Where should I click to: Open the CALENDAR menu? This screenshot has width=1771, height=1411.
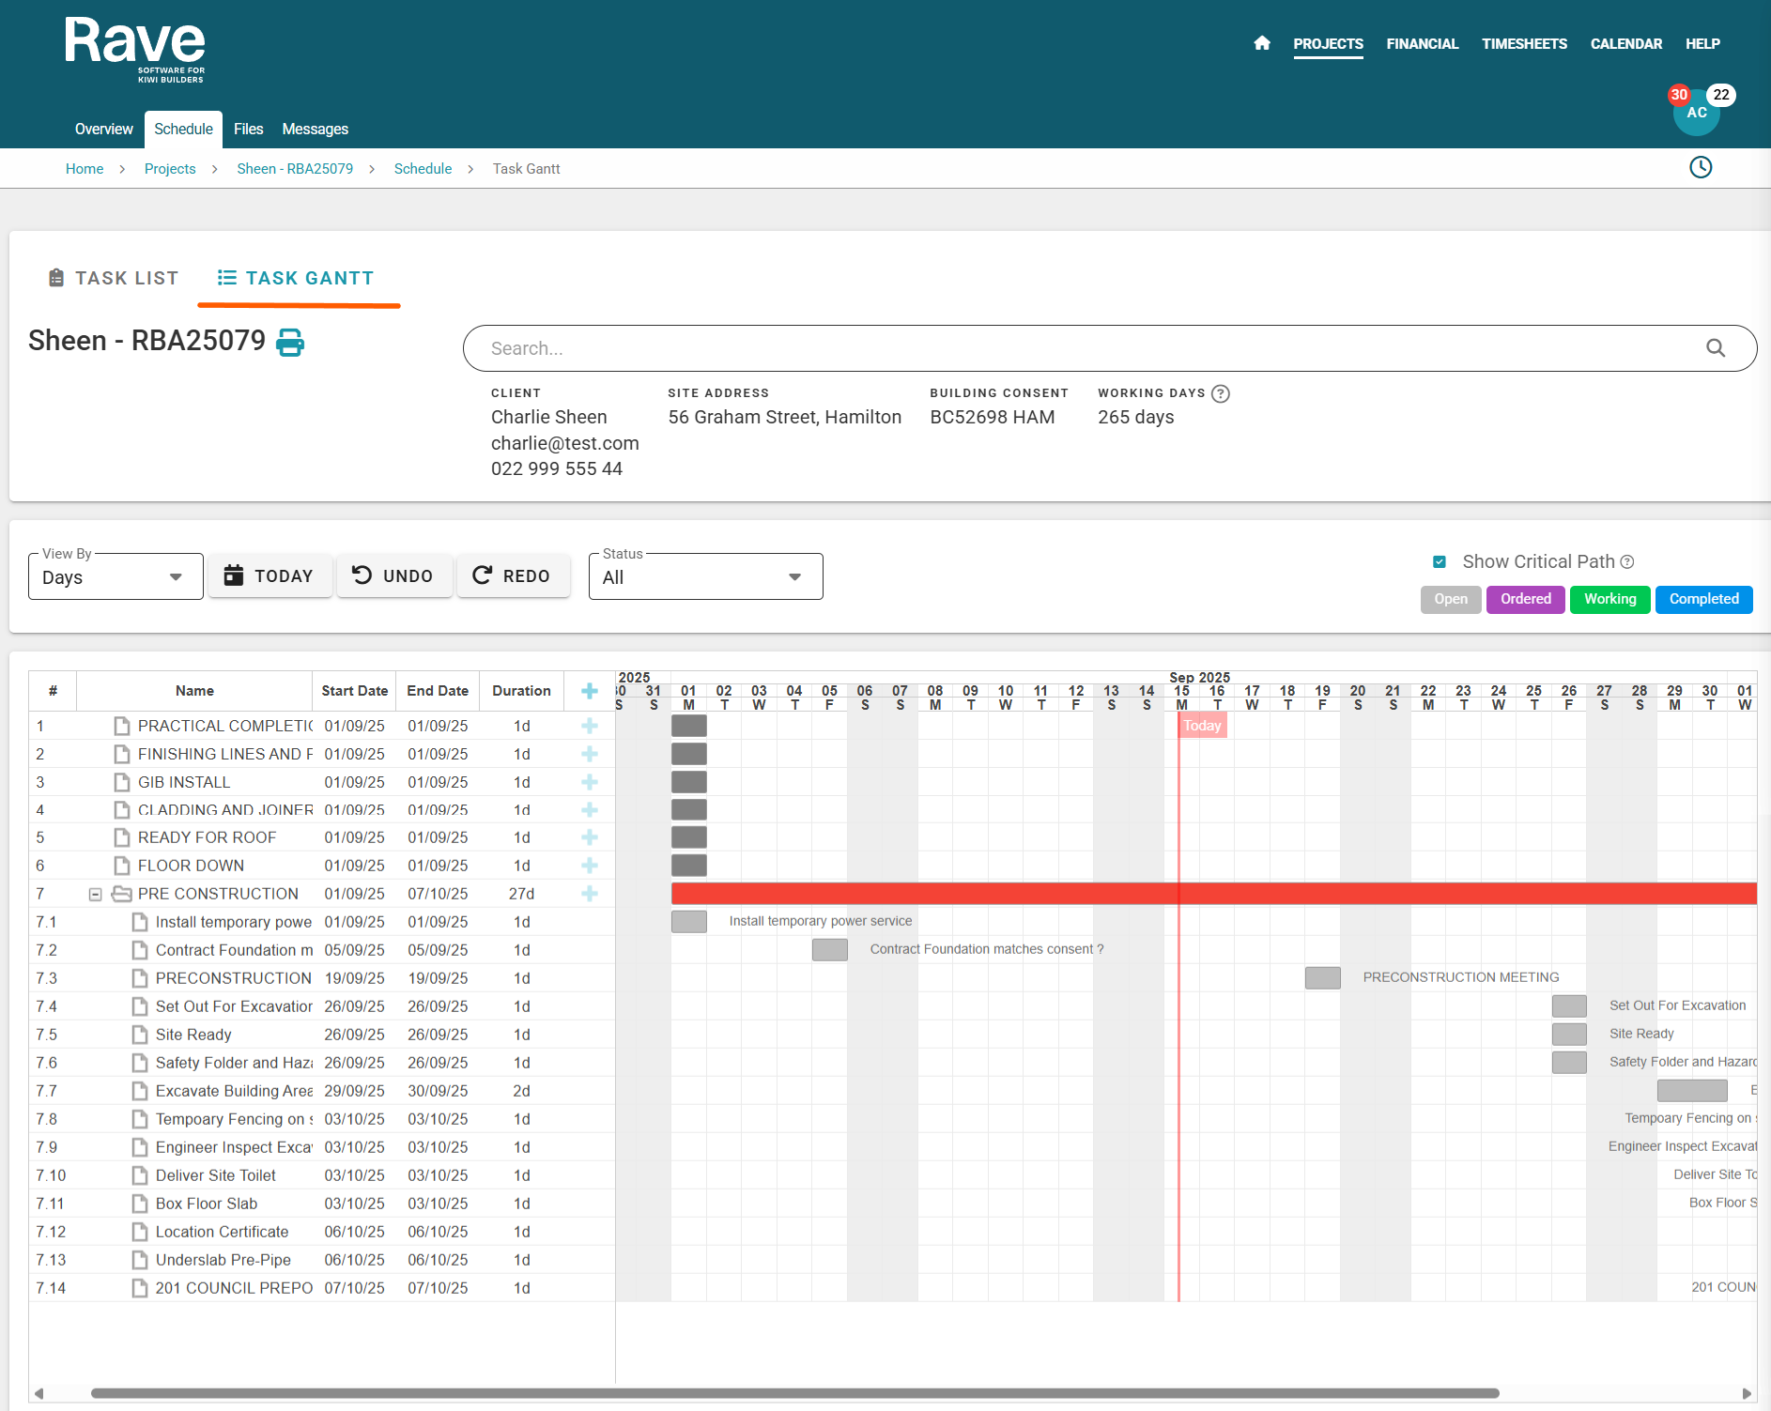click(x=1625, y=44)
